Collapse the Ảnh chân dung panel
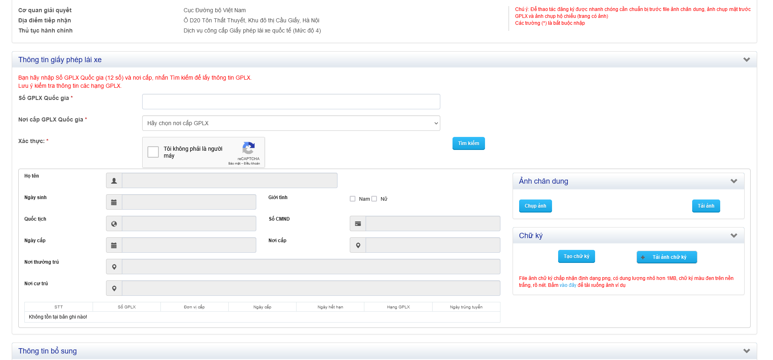 (734, 181)
